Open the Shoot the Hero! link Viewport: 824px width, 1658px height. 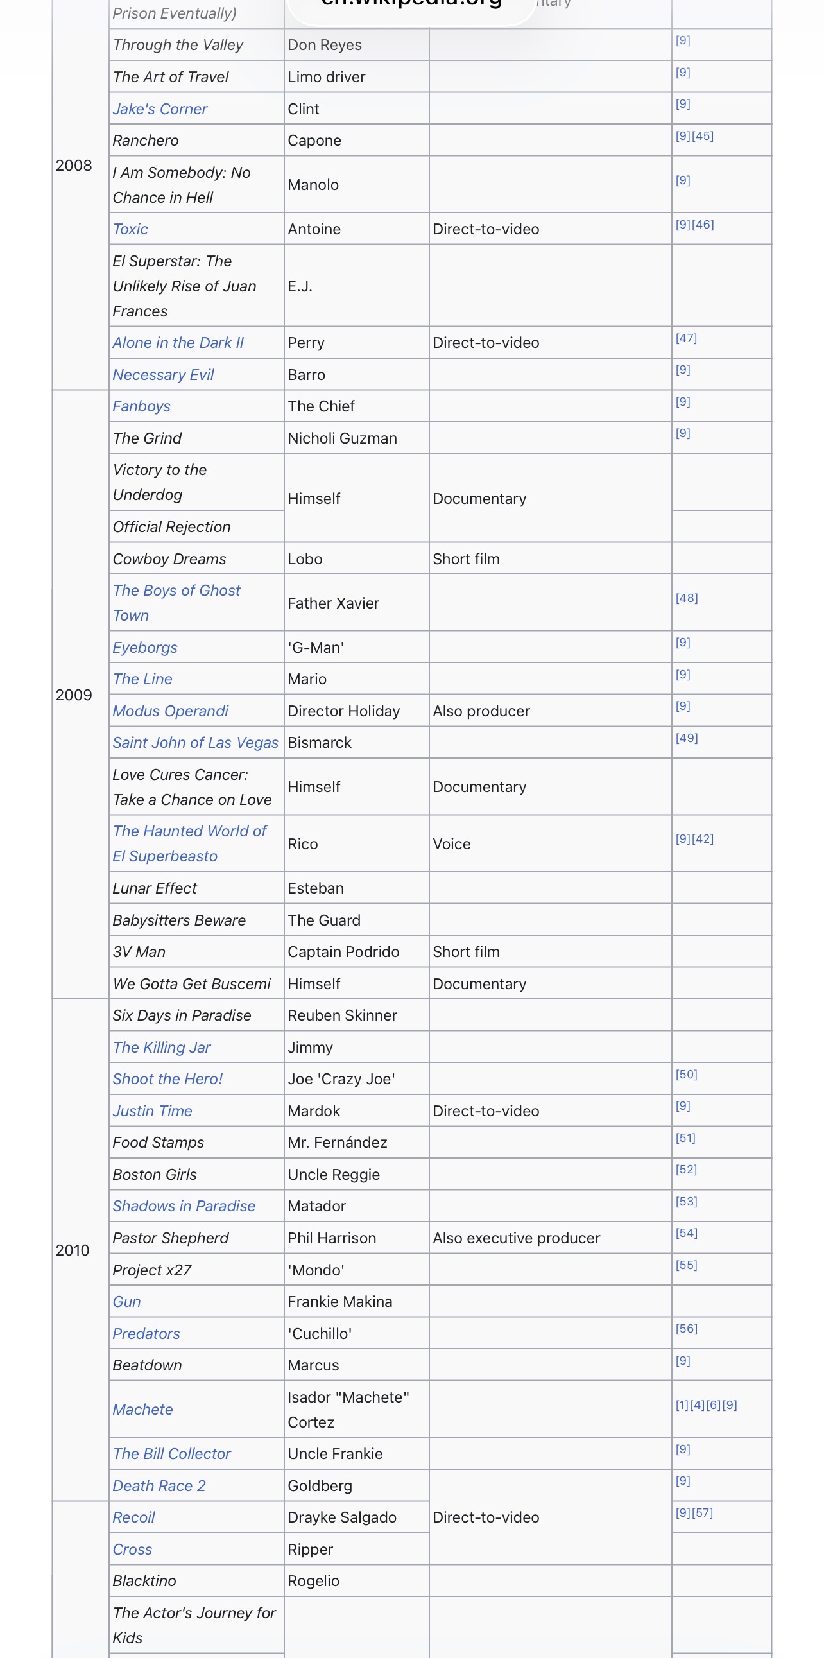167,1080
